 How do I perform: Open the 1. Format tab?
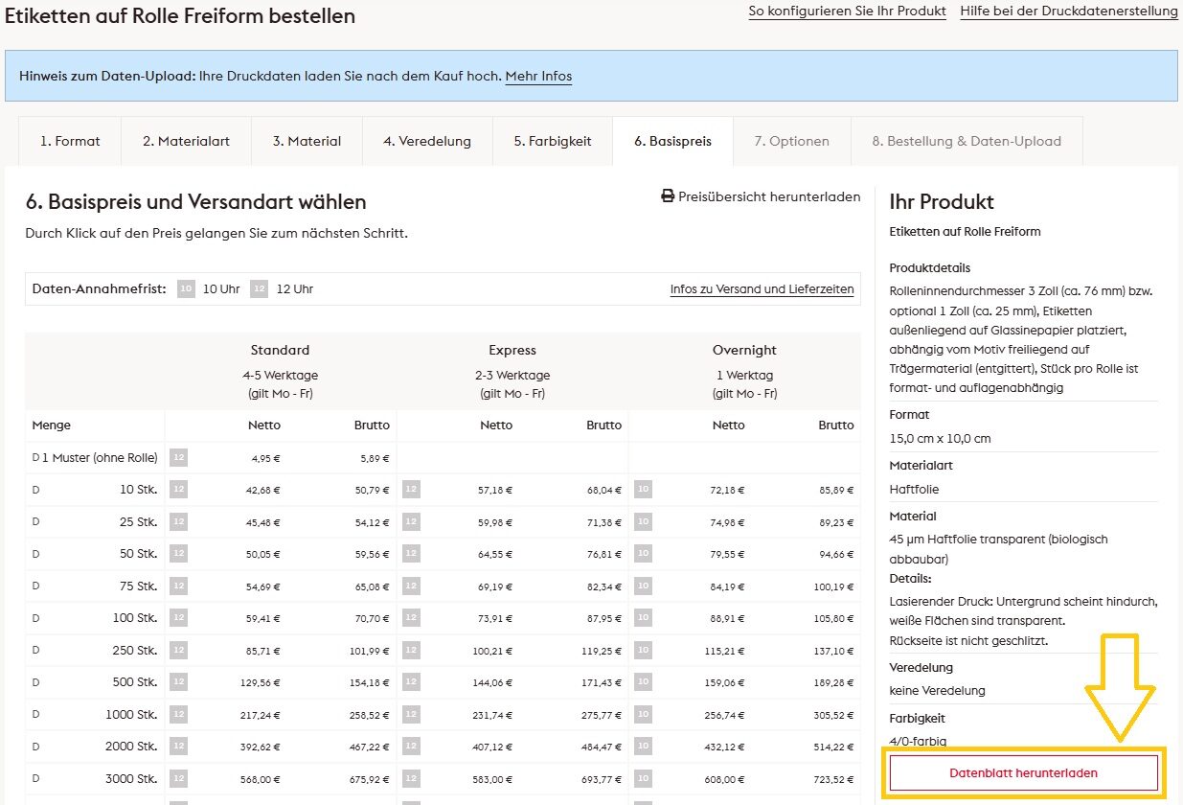click(70, 141)
